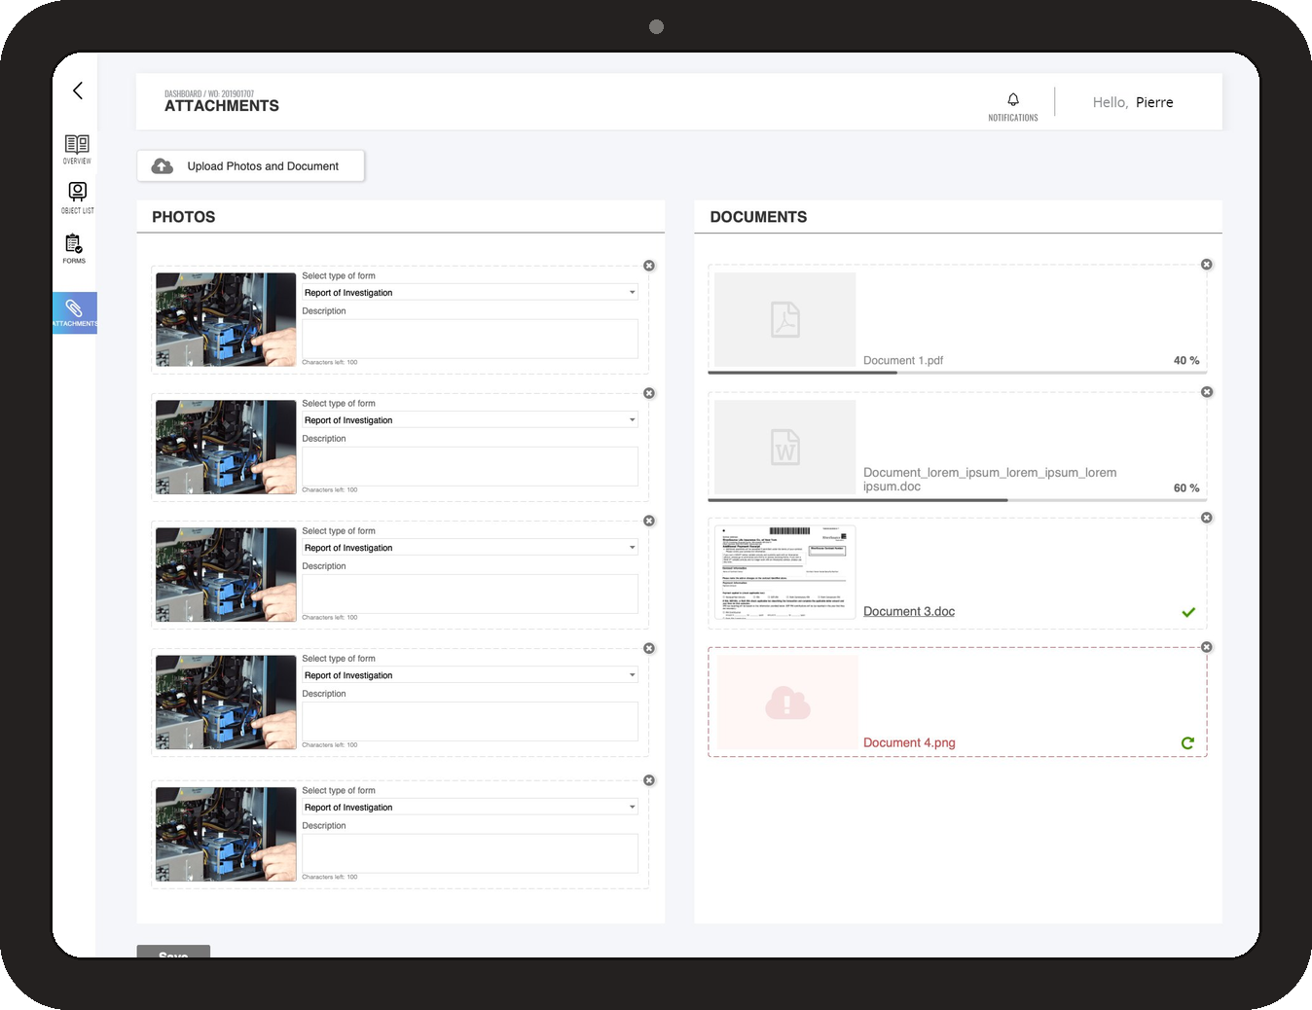Viewport: 1312px width, 1010px height.
Task: Cancel upload of Document 1.pdf
Action: (x=1207, y=265)
